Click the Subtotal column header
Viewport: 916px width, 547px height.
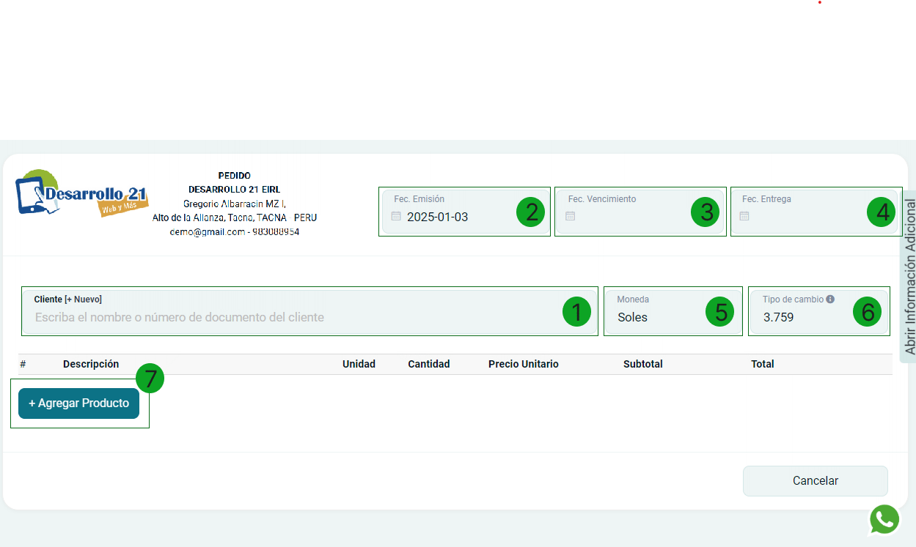click(x=643, y=364)
